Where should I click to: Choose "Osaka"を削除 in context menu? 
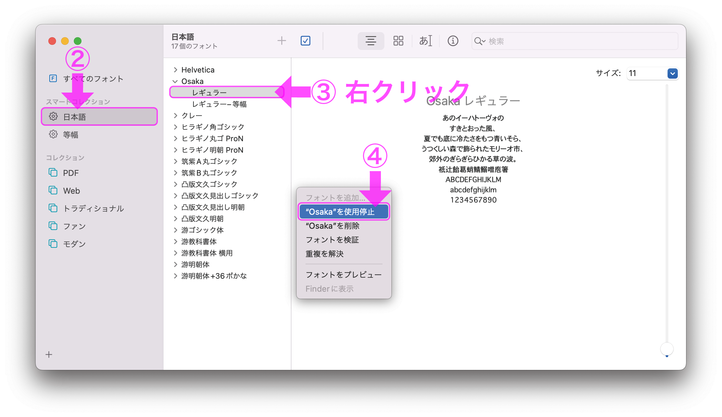(x=344, y=226)
